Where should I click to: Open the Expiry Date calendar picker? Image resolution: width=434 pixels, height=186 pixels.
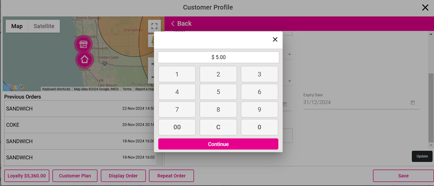point(412,103)
